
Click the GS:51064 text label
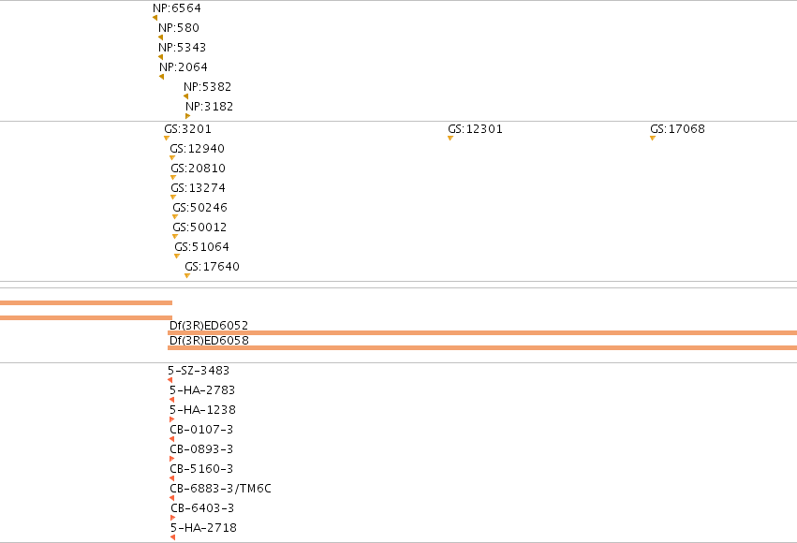pyautogui.click(x=201, y=247)
